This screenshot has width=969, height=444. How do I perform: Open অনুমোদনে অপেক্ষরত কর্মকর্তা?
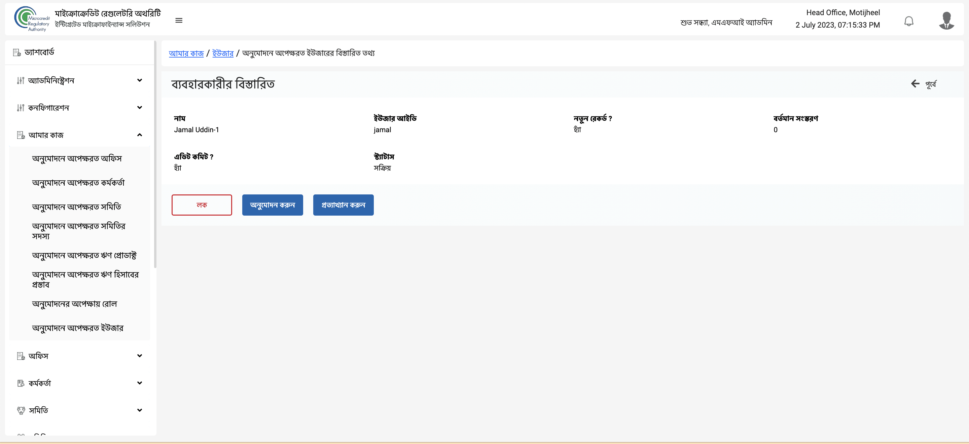[78, 183]
